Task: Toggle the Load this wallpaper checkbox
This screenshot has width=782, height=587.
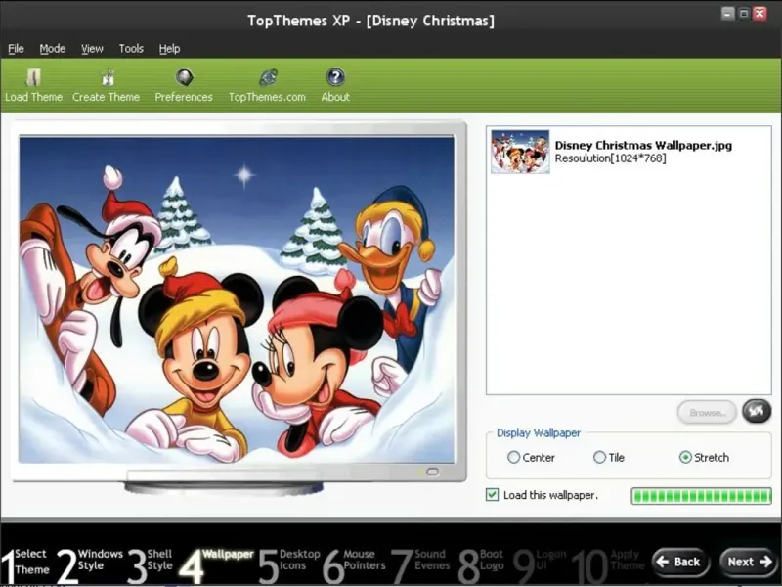Action: point(492,495)
